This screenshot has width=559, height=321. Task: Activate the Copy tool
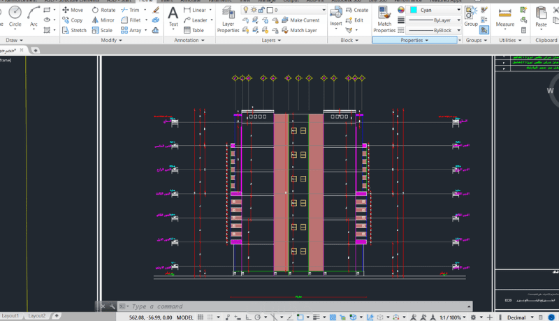coord(73,20)
